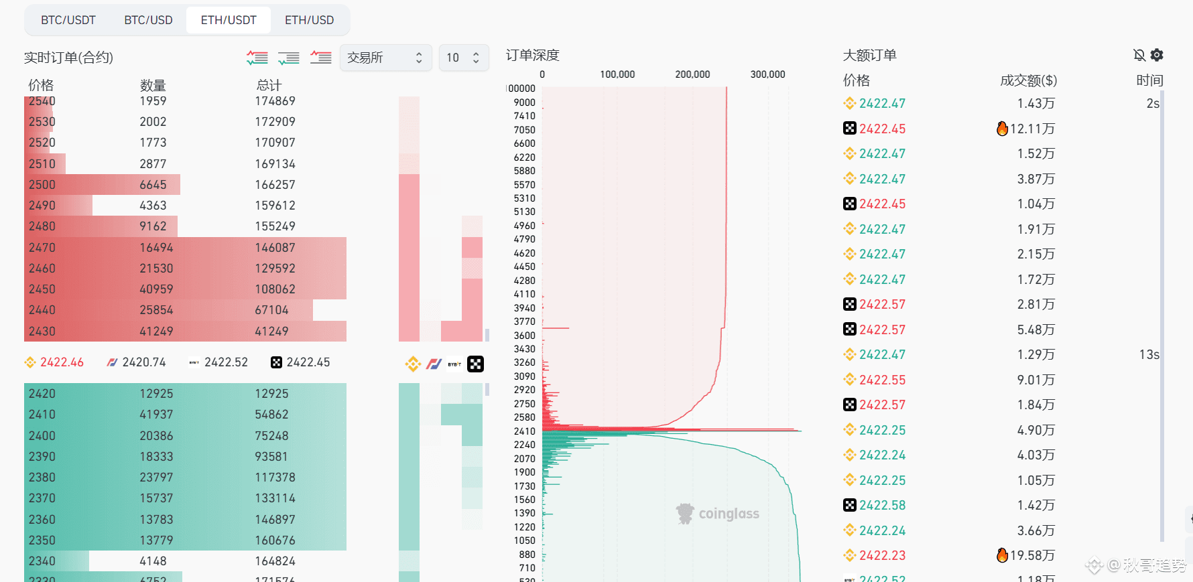
Task: Click the bid row at price 2350
Action: click(x=185, y=540)
